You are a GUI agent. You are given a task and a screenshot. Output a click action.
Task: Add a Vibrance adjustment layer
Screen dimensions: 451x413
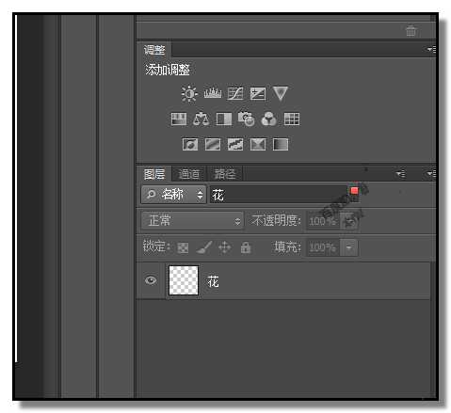[x=280, y=93]
